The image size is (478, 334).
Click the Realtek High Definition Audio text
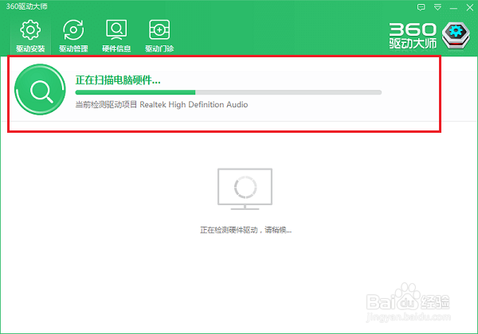coord(194,105)
